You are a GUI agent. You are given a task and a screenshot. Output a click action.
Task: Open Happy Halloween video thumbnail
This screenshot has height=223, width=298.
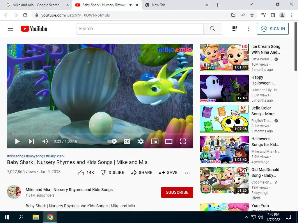coord(224,88)
